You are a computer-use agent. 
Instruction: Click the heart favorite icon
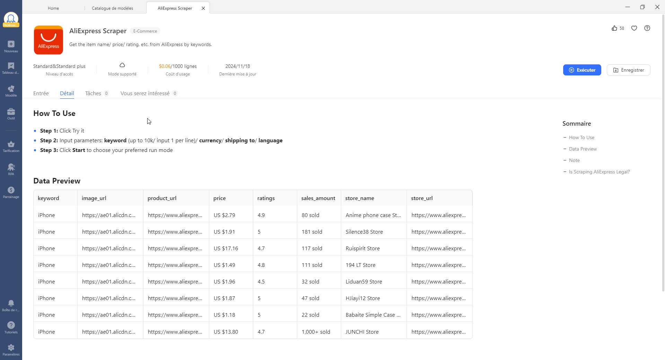634,28
